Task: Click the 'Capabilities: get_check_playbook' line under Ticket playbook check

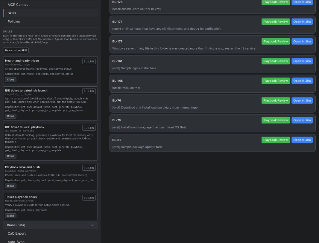Action: pyautogui.click(x=26, y=210)
